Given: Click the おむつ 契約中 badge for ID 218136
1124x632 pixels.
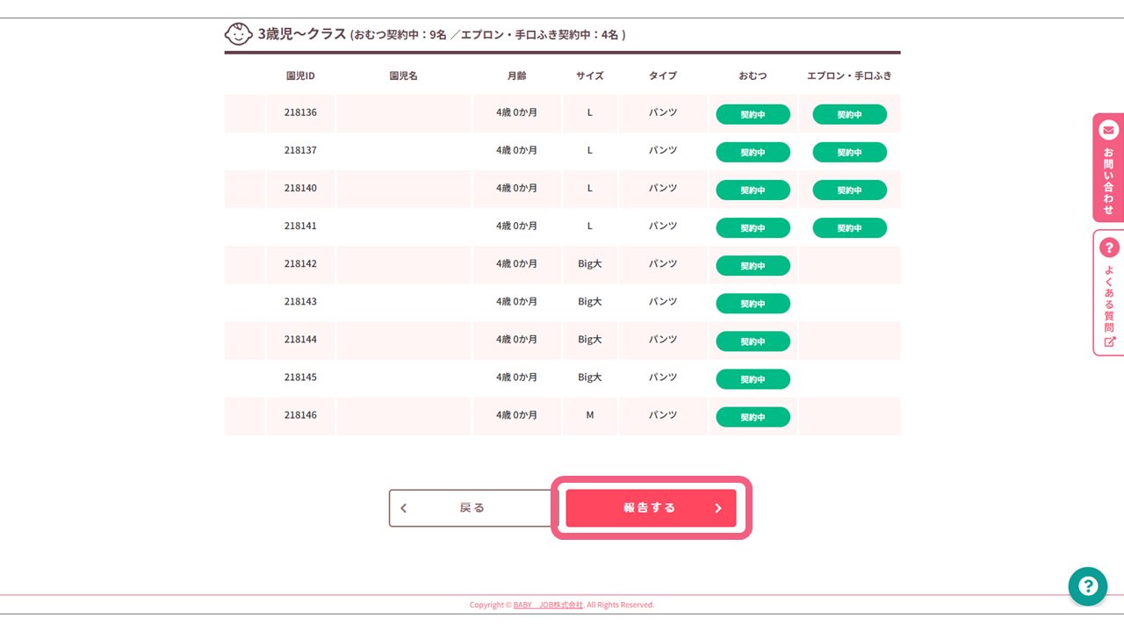Looking at the screenshot, I should click(x=753, y=114).
